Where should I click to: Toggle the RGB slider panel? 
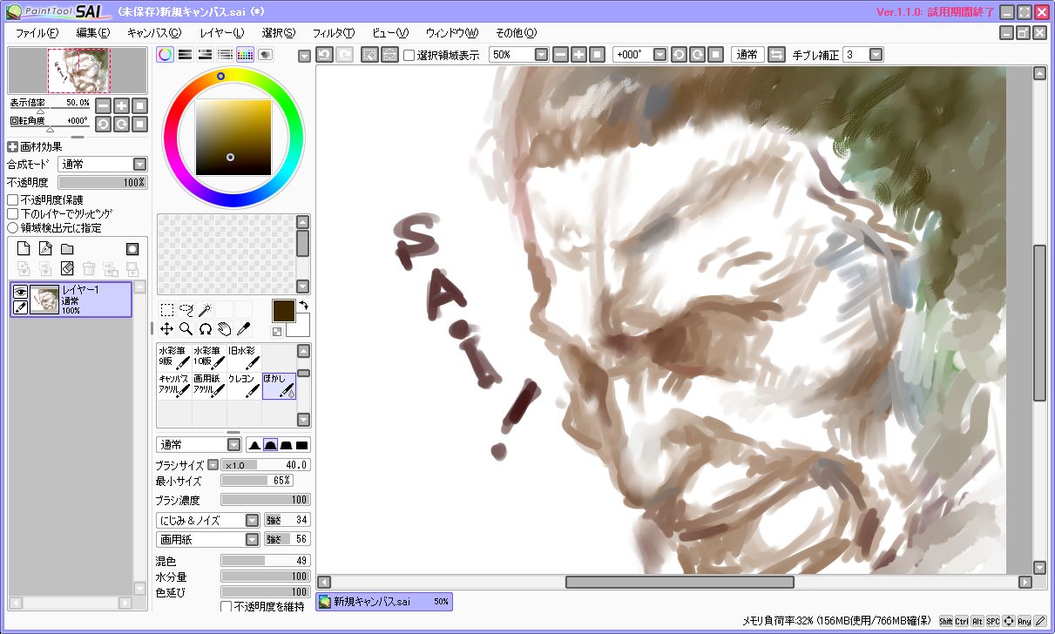pyautogui.click(x=185, y=54)
